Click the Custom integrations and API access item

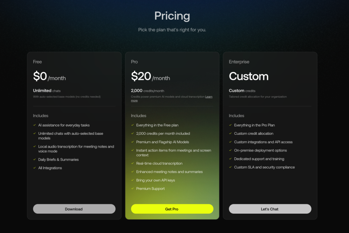click(x=263, y=142)
